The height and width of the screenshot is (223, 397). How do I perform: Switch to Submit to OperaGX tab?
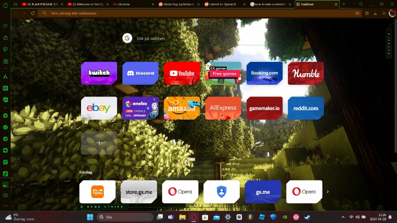coord(224,4)
